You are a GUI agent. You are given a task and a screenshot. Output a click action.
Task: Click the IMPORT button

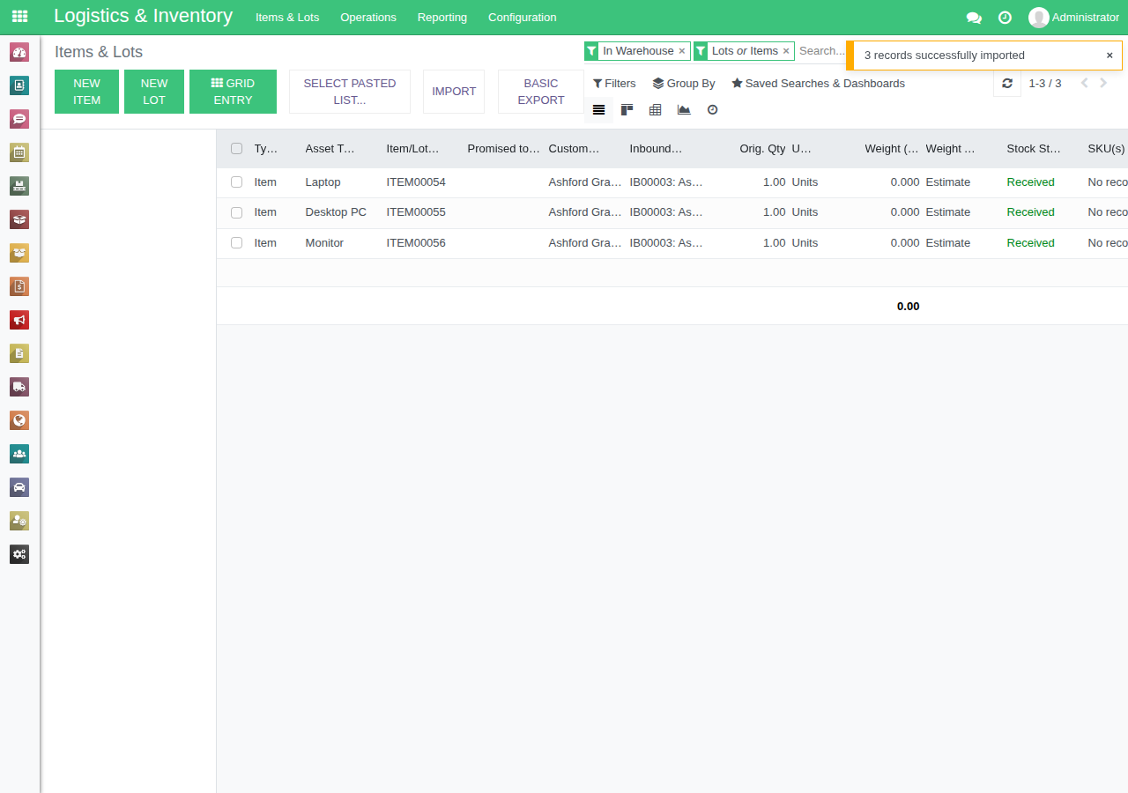tap(454, 92)
